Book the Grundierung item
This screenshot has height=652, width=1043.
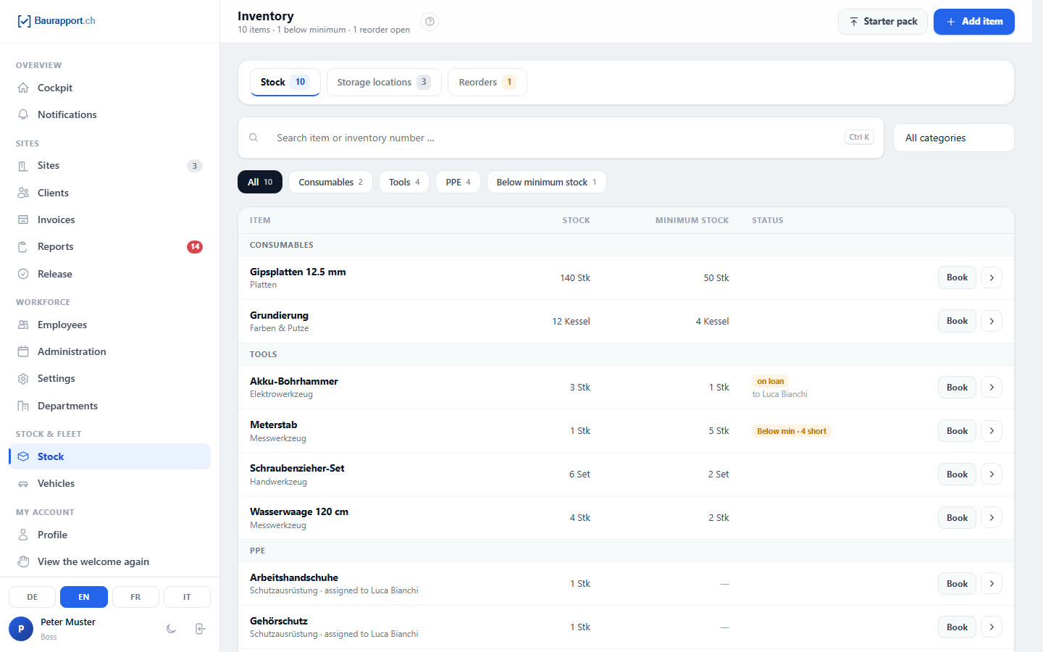click(x=957, y=321)
